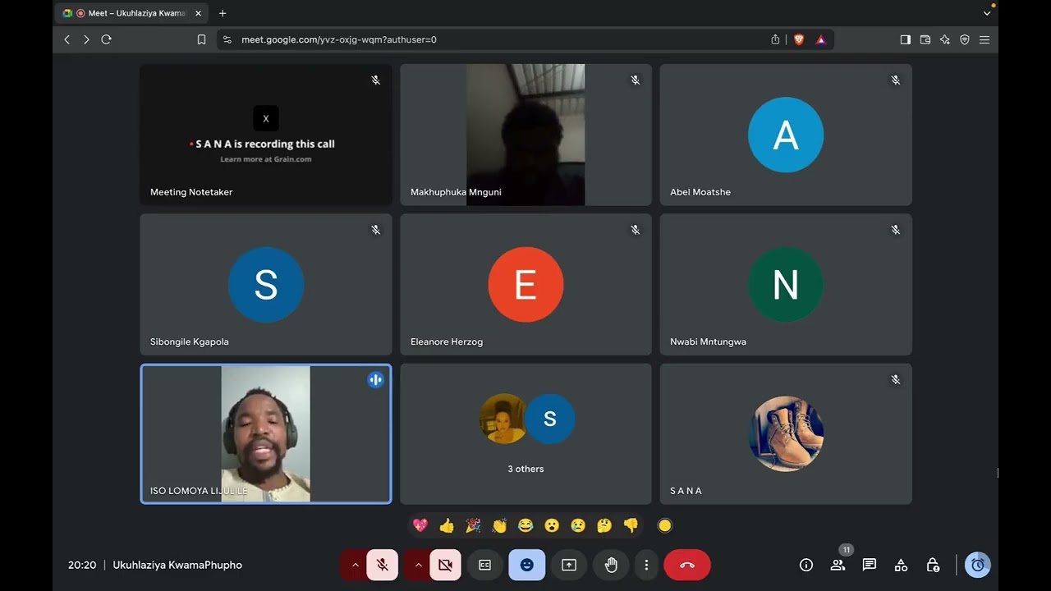Open Brave VPN shield icon
The width and height of the screenshot is (1051, 591).
965,39
